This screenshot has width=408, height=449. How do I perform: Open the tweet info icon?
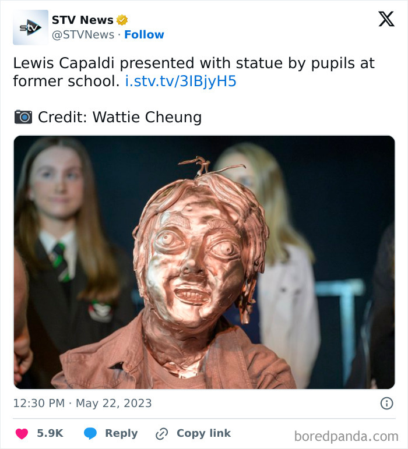386,403
